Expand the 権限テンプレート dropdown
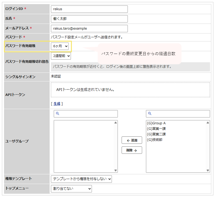215x197 pixels. (x=81, y=179)
